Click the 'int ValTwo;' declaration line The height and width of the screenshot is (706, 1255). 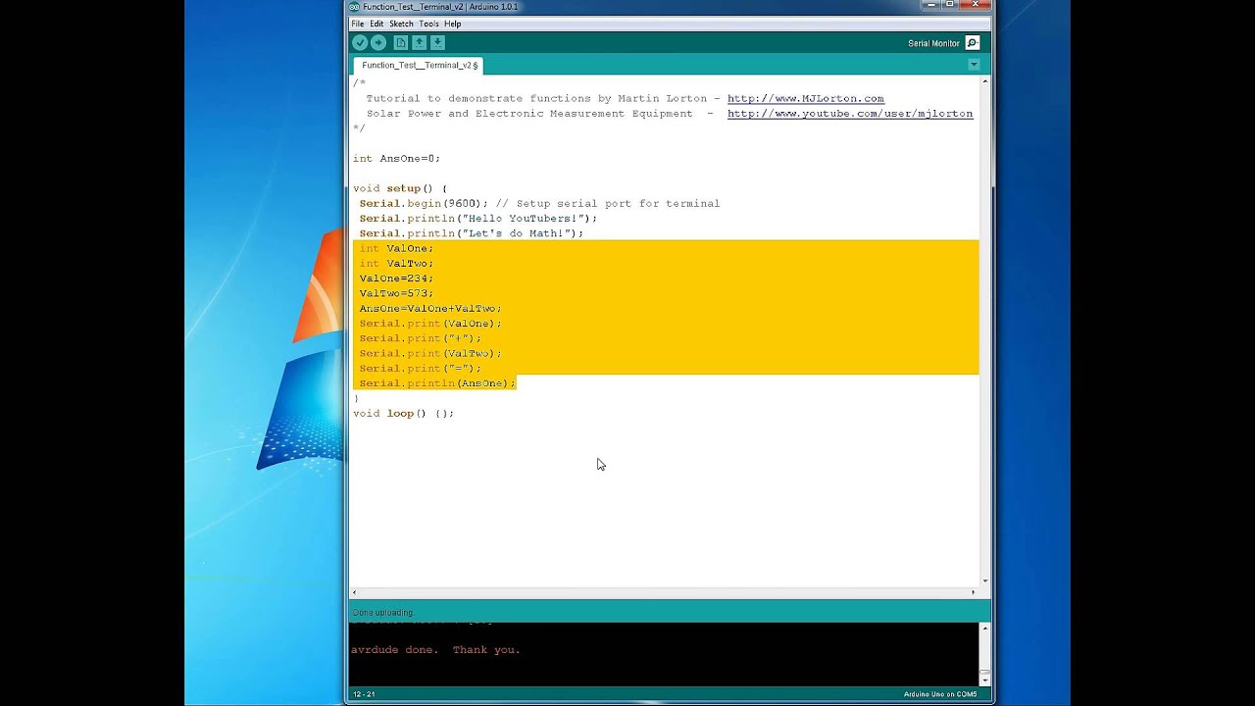pyautogui.click(x=396, y=264)
